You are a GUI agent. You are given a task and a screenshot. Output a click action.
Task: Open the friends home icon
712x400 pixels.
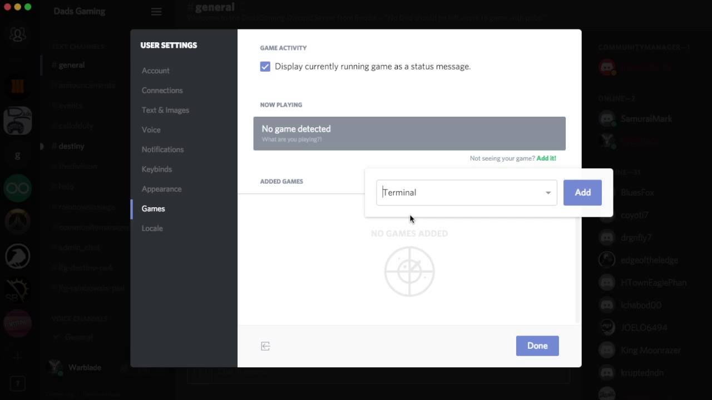click(x=18, y=35)
